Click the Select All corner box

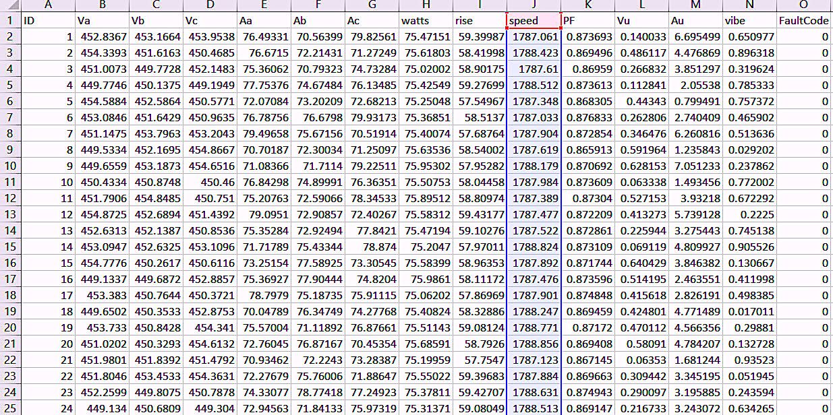10,5
